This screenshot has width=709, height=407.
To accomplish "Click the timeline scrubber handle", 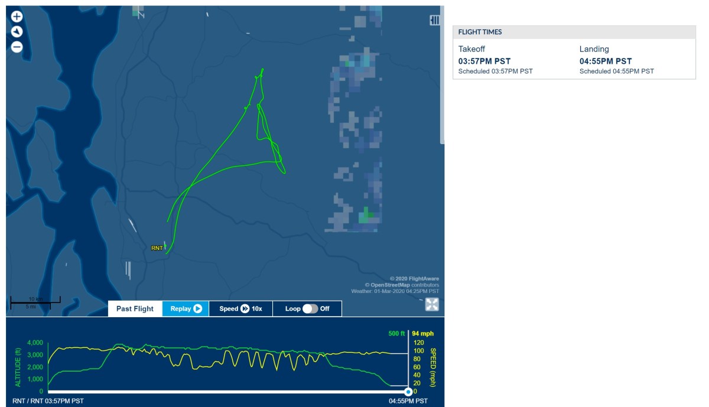I will (408, 392).
